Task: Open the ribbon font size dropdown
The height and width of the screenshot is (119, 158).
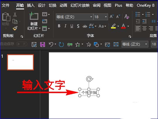Action: pos(106,17)
